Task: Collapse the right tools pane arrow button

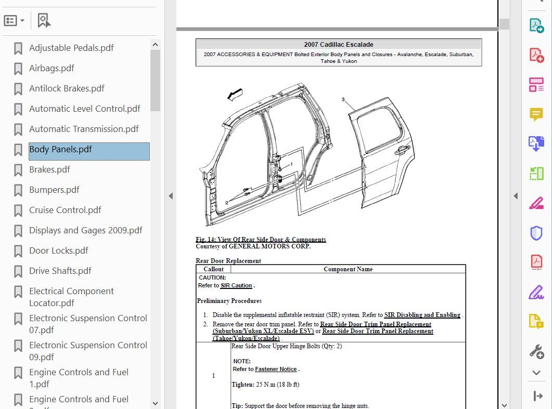Action: tap(537, 396)
